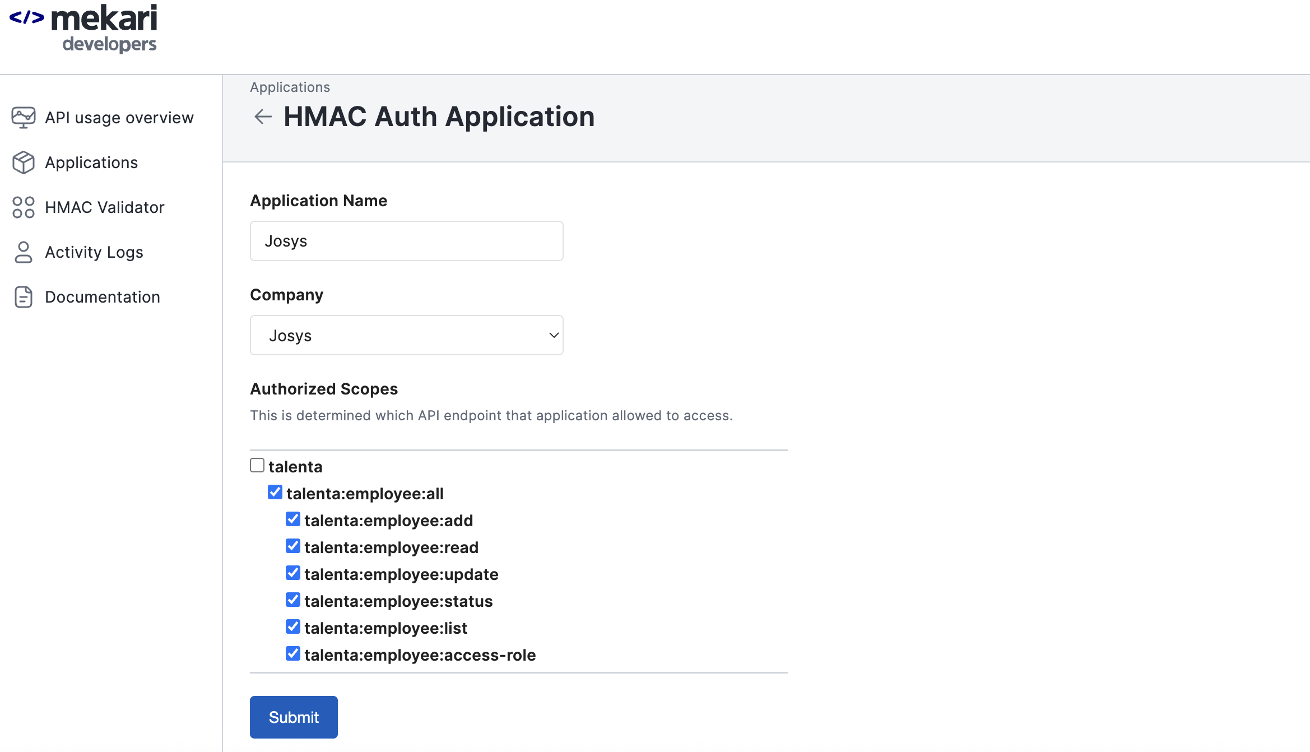Open HMAC Validator from the sidebar
Screen dimensions: 1310x752
coord(104,207)
